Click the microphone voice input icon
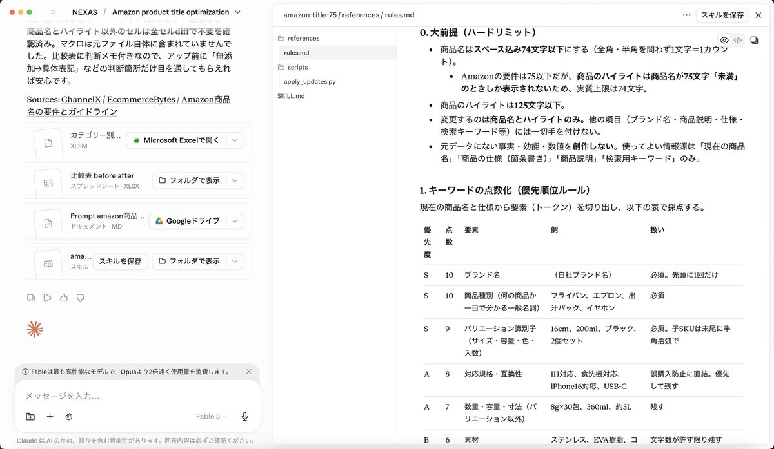Viewport: 774px width, 449px height. tap(245, 417)
